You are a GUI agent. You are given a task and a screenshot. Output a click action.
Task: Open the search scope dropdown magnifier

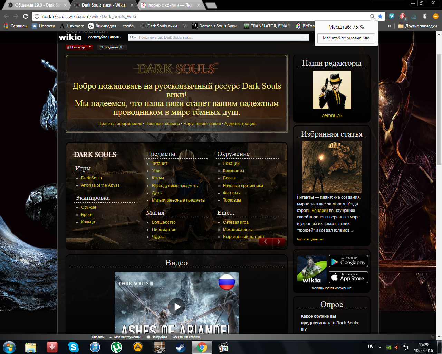(133, 37)
